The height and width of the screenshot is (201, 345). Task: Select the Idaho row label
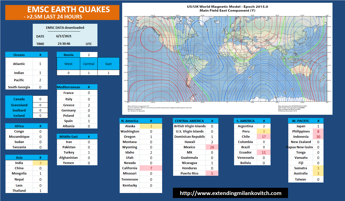130,152
